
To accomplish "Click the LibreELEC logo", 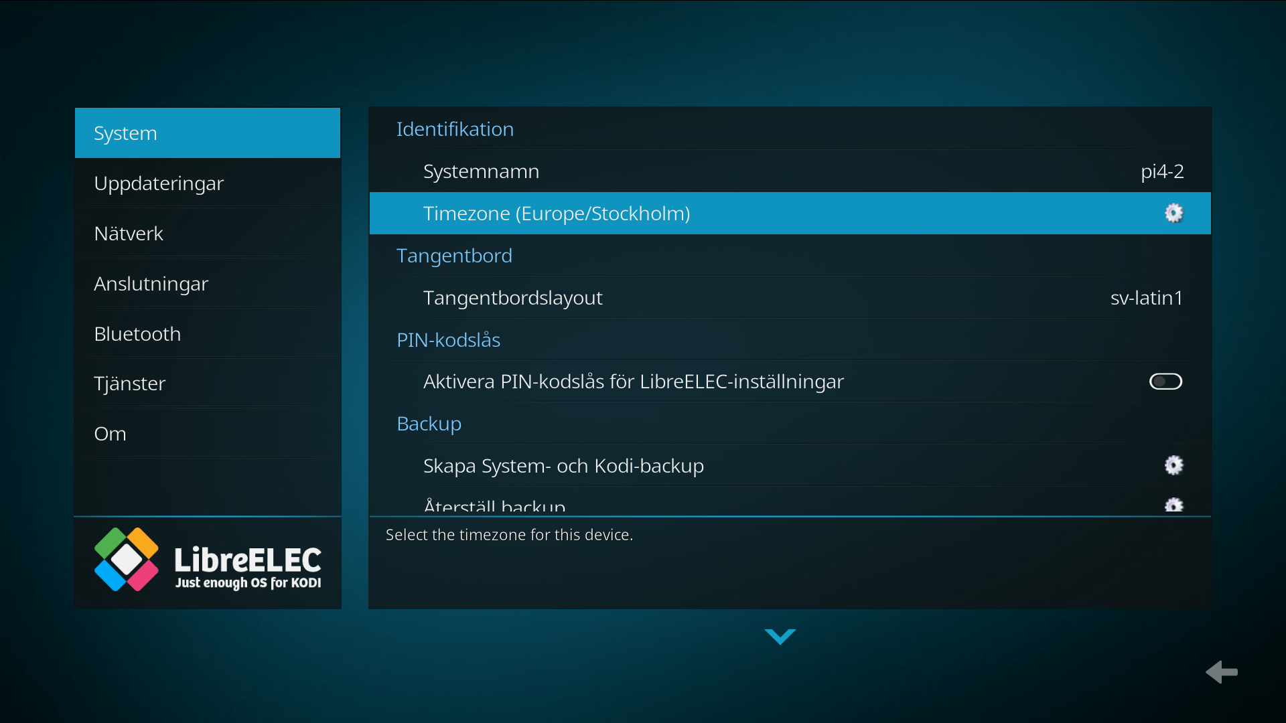I will tap(208, 561).
